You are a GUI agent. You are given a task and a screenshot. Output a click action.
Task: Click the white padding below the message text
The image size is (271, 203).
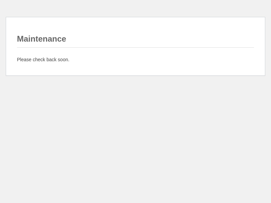(135, 69)
